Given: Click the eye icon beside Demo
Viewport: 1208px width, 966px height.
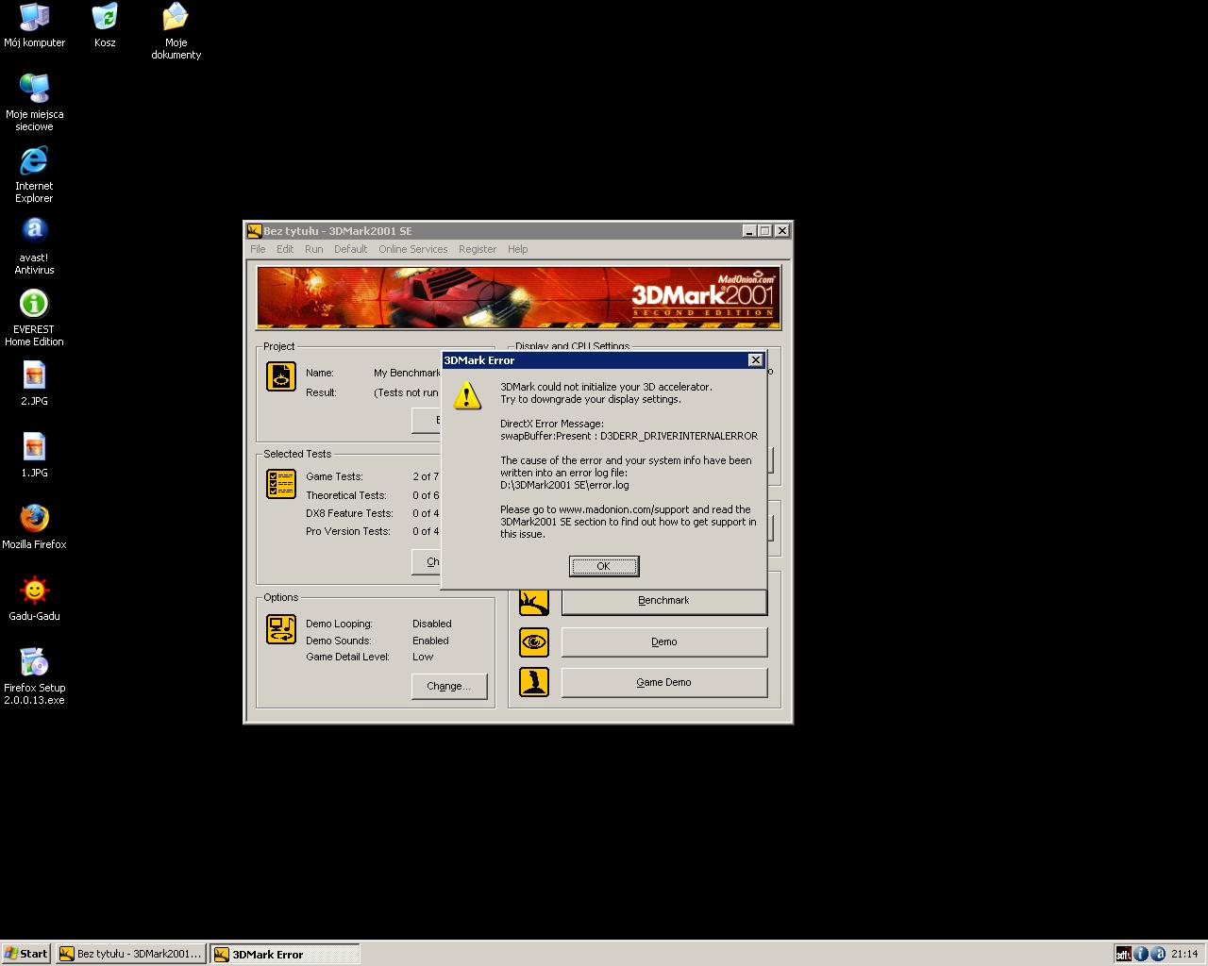Looking at the screenshot, I should (534, 642).
